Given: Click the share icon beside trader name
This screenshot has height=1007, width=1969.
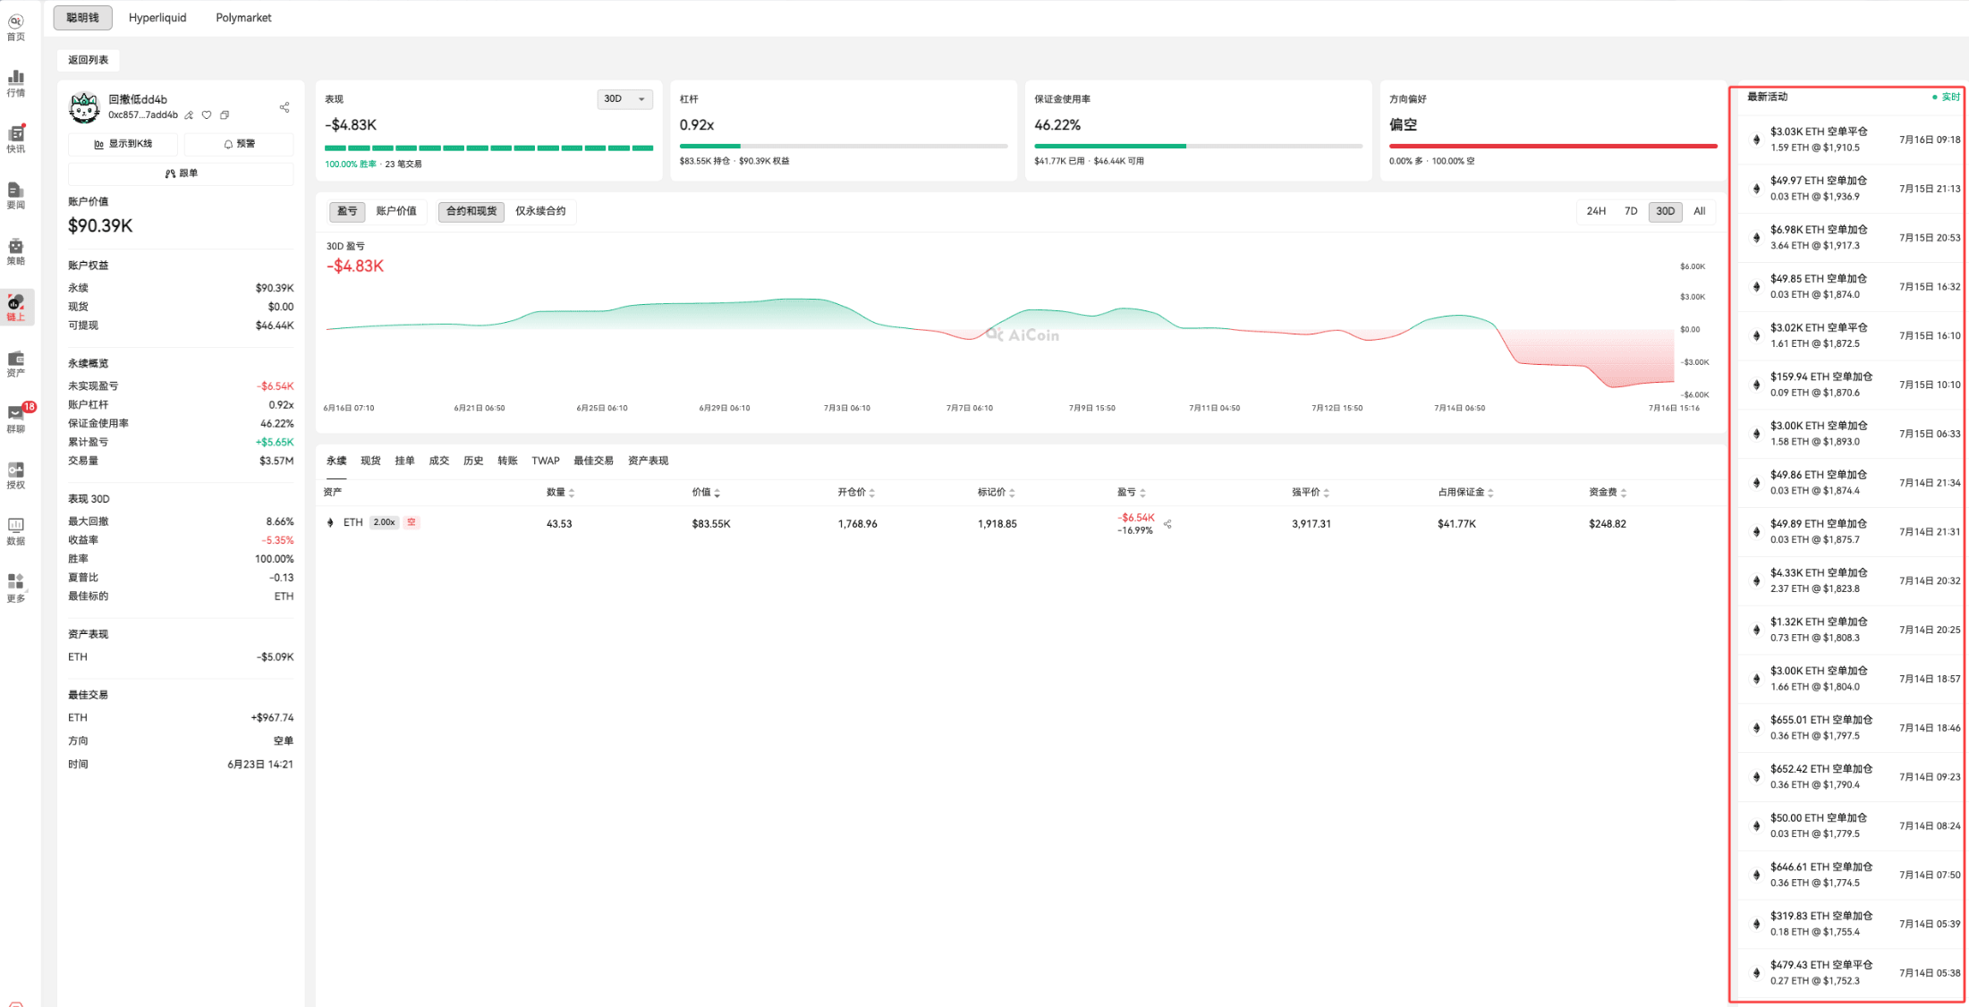Looking at the screenshot, I should click(x=284, y=107).
